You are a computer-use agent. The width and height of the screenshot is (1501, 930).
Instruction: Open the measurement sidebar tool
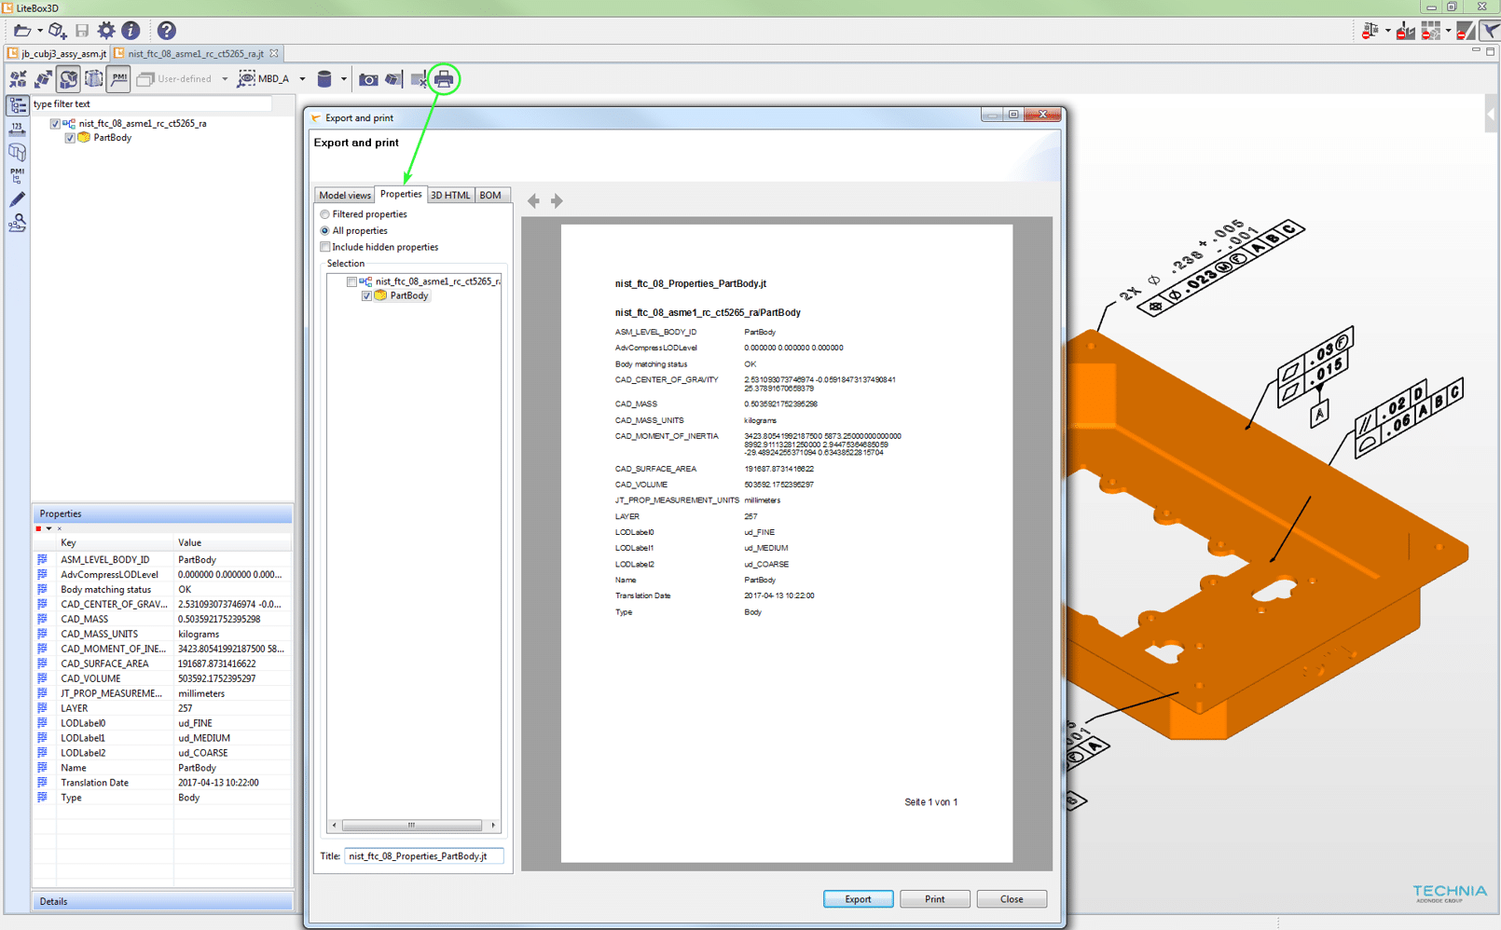coord(18,129)
